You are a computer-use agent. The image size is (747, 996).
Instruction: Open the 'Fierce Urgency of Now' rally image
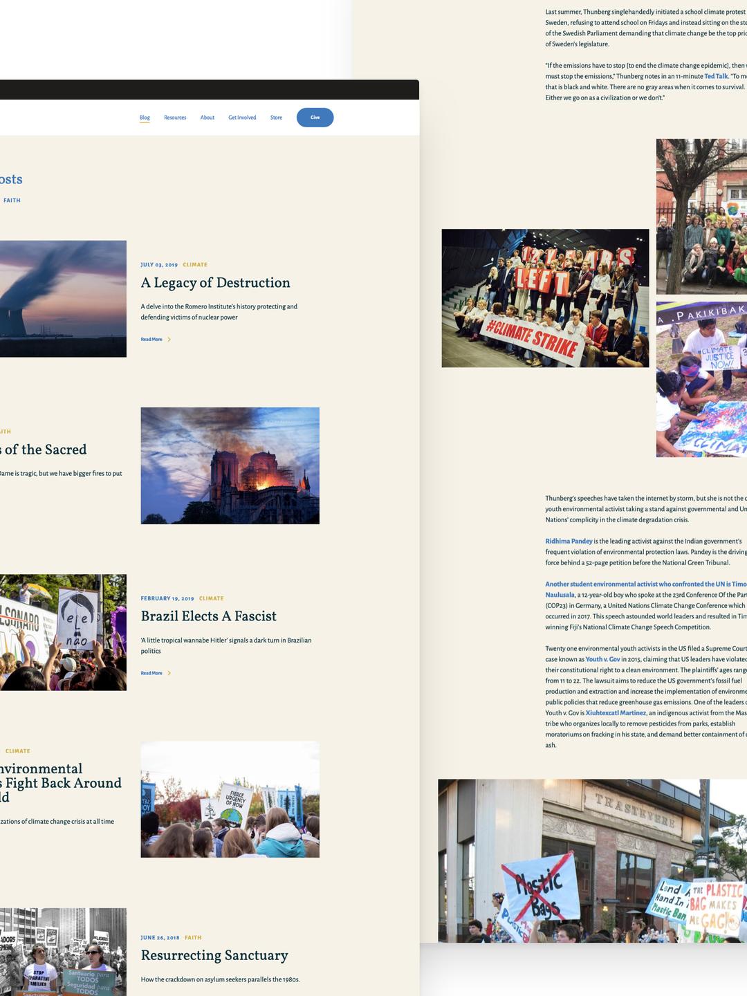(230, 800)
